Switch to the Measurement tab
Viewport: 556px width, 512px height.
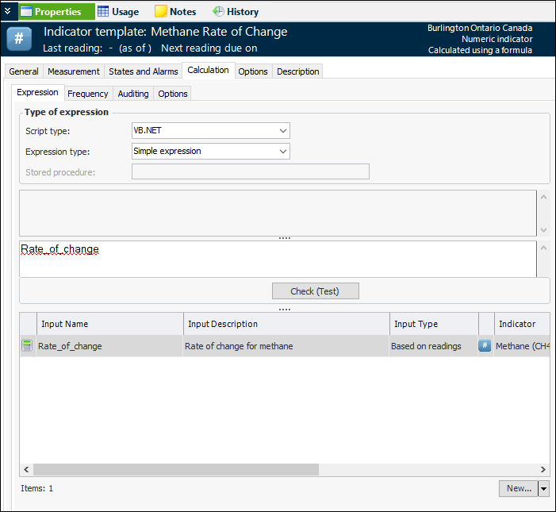[74, 71]
